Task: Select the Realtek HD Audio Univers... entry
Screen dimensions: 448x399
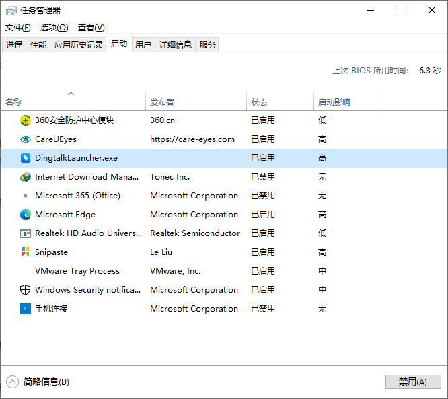Action: (89, 233)
